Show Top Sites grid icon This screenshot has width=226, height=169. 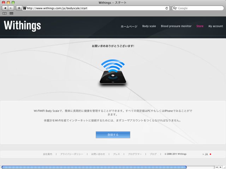11,13
